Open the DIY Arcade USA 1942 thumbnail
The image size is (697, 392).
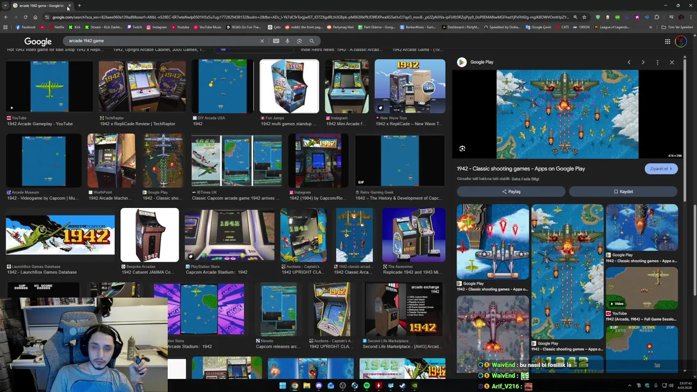pos(223,86)
